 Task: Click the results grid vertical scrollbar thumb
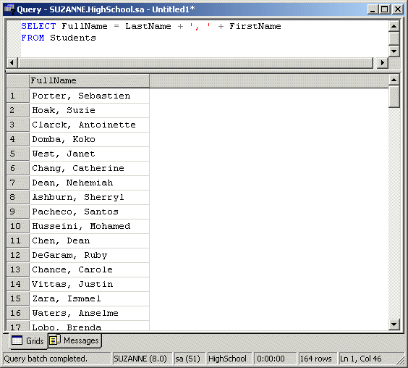tap(394, 96)
